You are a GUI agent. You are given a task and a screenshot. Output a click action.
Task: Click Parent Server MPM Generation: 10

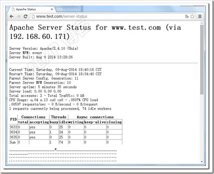[40, 83]
